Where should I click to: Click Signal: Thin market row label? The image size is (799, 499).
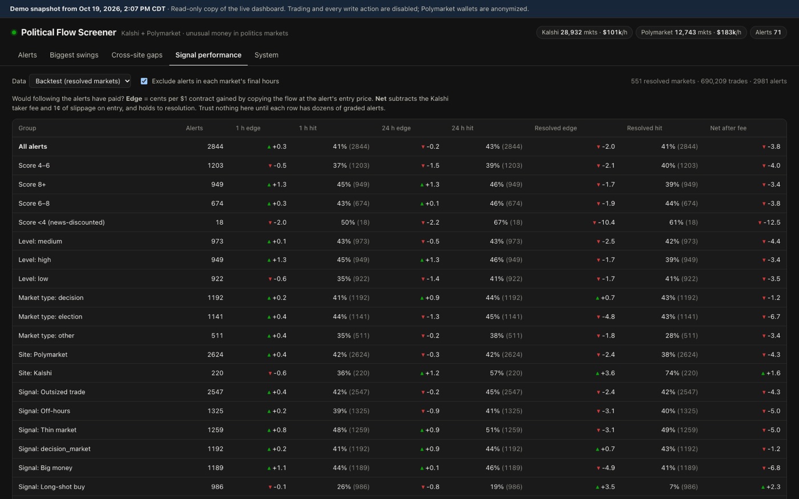tap(47, 430)
